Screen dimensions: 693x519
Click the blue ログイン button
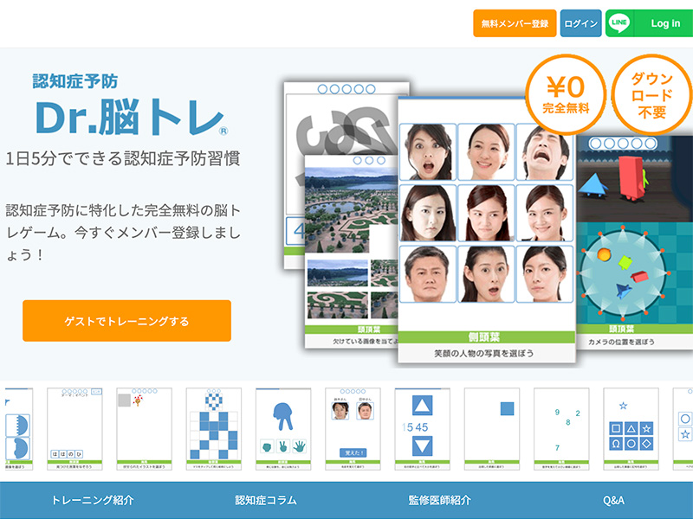(580, 23)
